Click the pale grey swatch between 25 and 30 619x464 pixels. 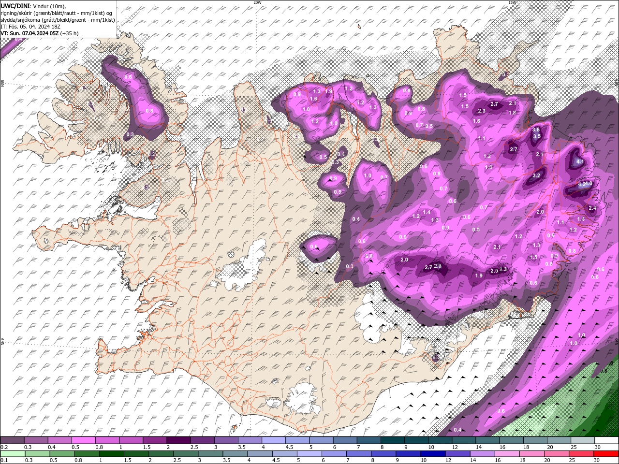pyautogui.click(x=582, y=440)
